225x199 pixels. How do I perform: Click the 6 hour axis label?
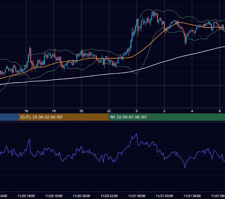[x=220, y=111]
